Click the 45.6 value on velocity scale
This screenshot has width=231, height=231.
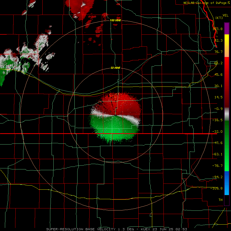pyautogui.click(x=218, y=74)
